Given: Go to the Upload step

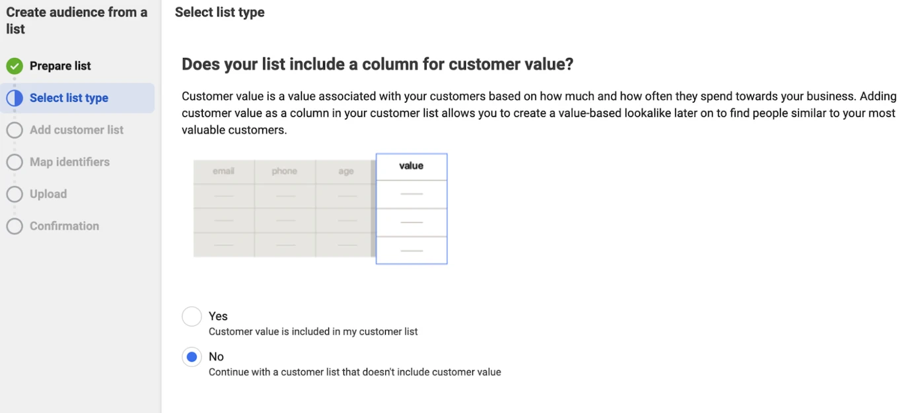Looking at the screenshot, I should [x=48, y=194].
